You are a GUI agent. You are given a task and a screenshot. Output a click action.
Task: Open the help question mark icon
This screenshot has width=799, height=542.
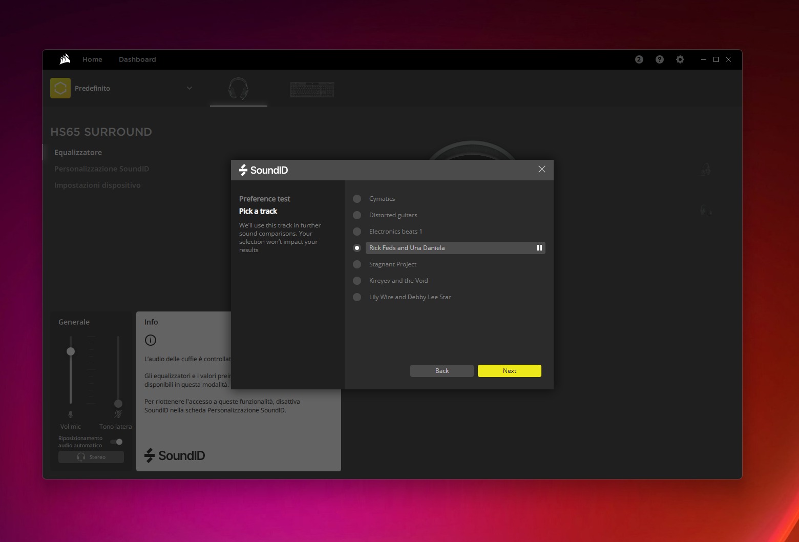click(660, 59)
